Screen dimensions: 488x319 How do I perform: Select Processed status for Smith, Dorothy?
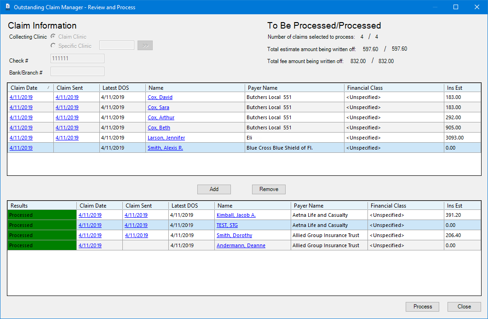(42, 235)
